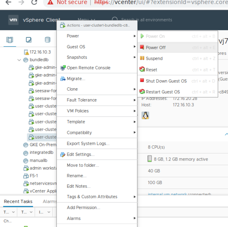Choose Migrate from the context menu
The width and height of the screenshot is (228, 227).
pyautogui.click(x=76, y=79)
